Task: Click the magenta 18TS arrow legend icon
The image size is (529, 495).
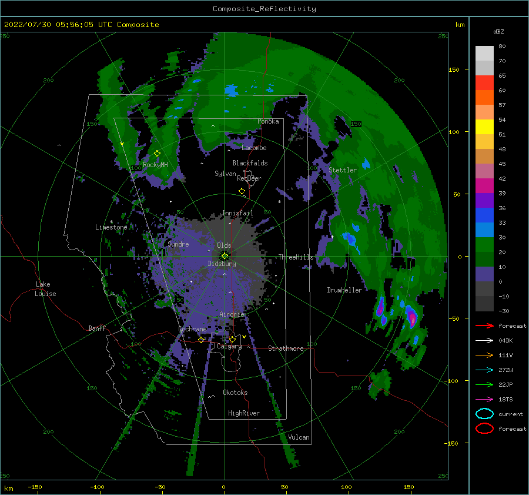Action: [x=484, y=400]
